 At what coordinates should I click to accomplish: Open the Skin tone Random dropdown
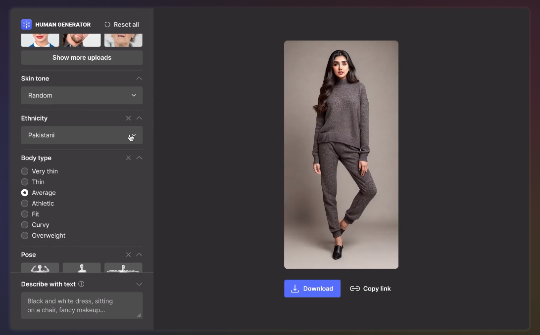(82, 95)
